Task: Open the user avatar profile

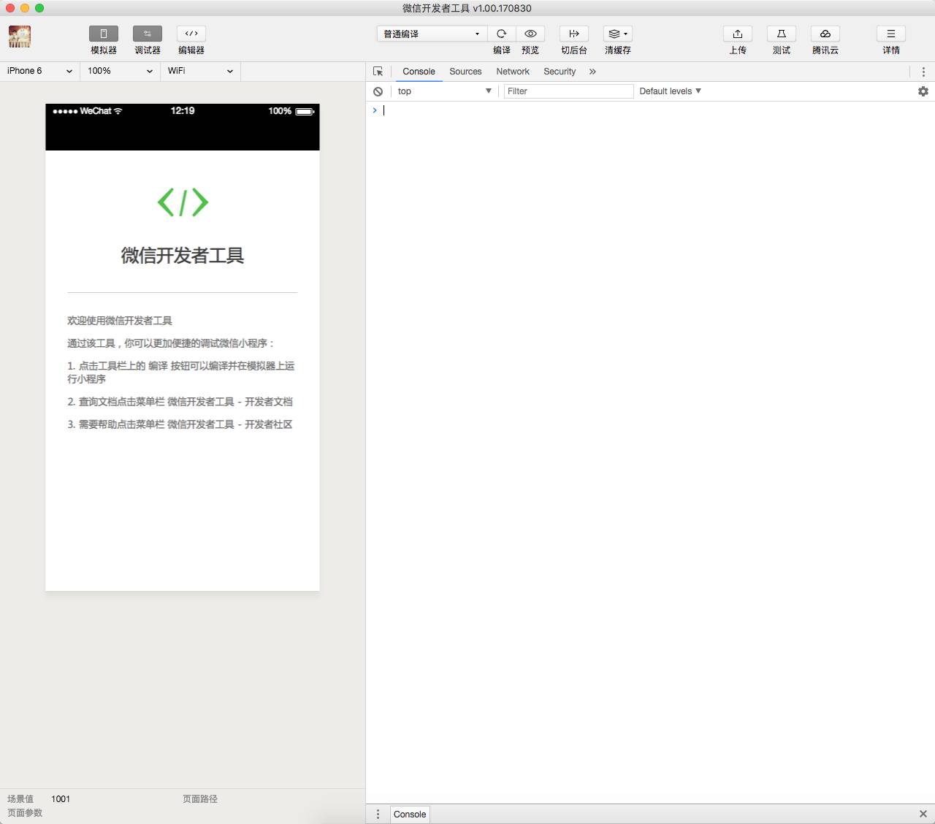Action: [20, 37]
